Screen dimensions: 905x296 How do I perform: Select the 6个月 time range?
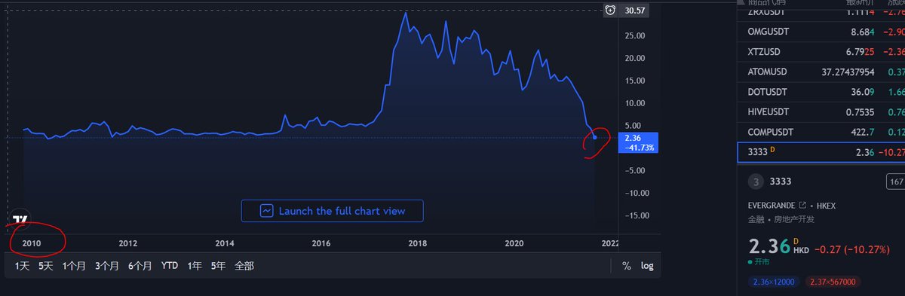(140, 266)
